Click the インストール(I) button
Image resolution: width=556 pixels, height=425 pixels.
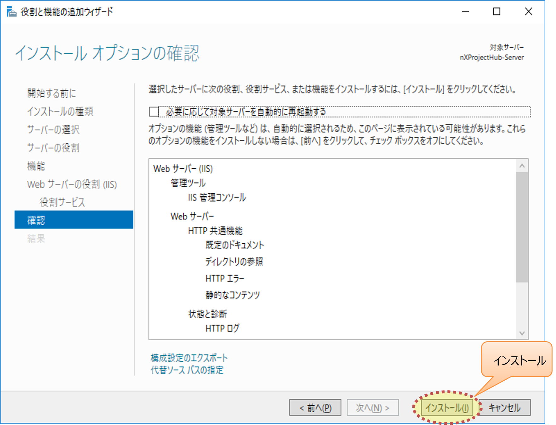click(447, 408)
